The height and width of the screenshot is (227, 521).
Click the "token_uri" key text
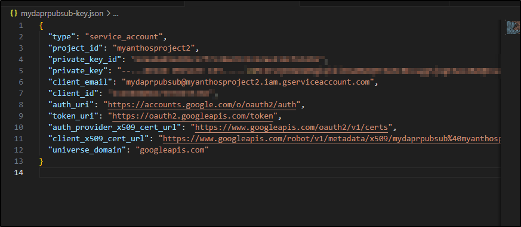[73, 116]
